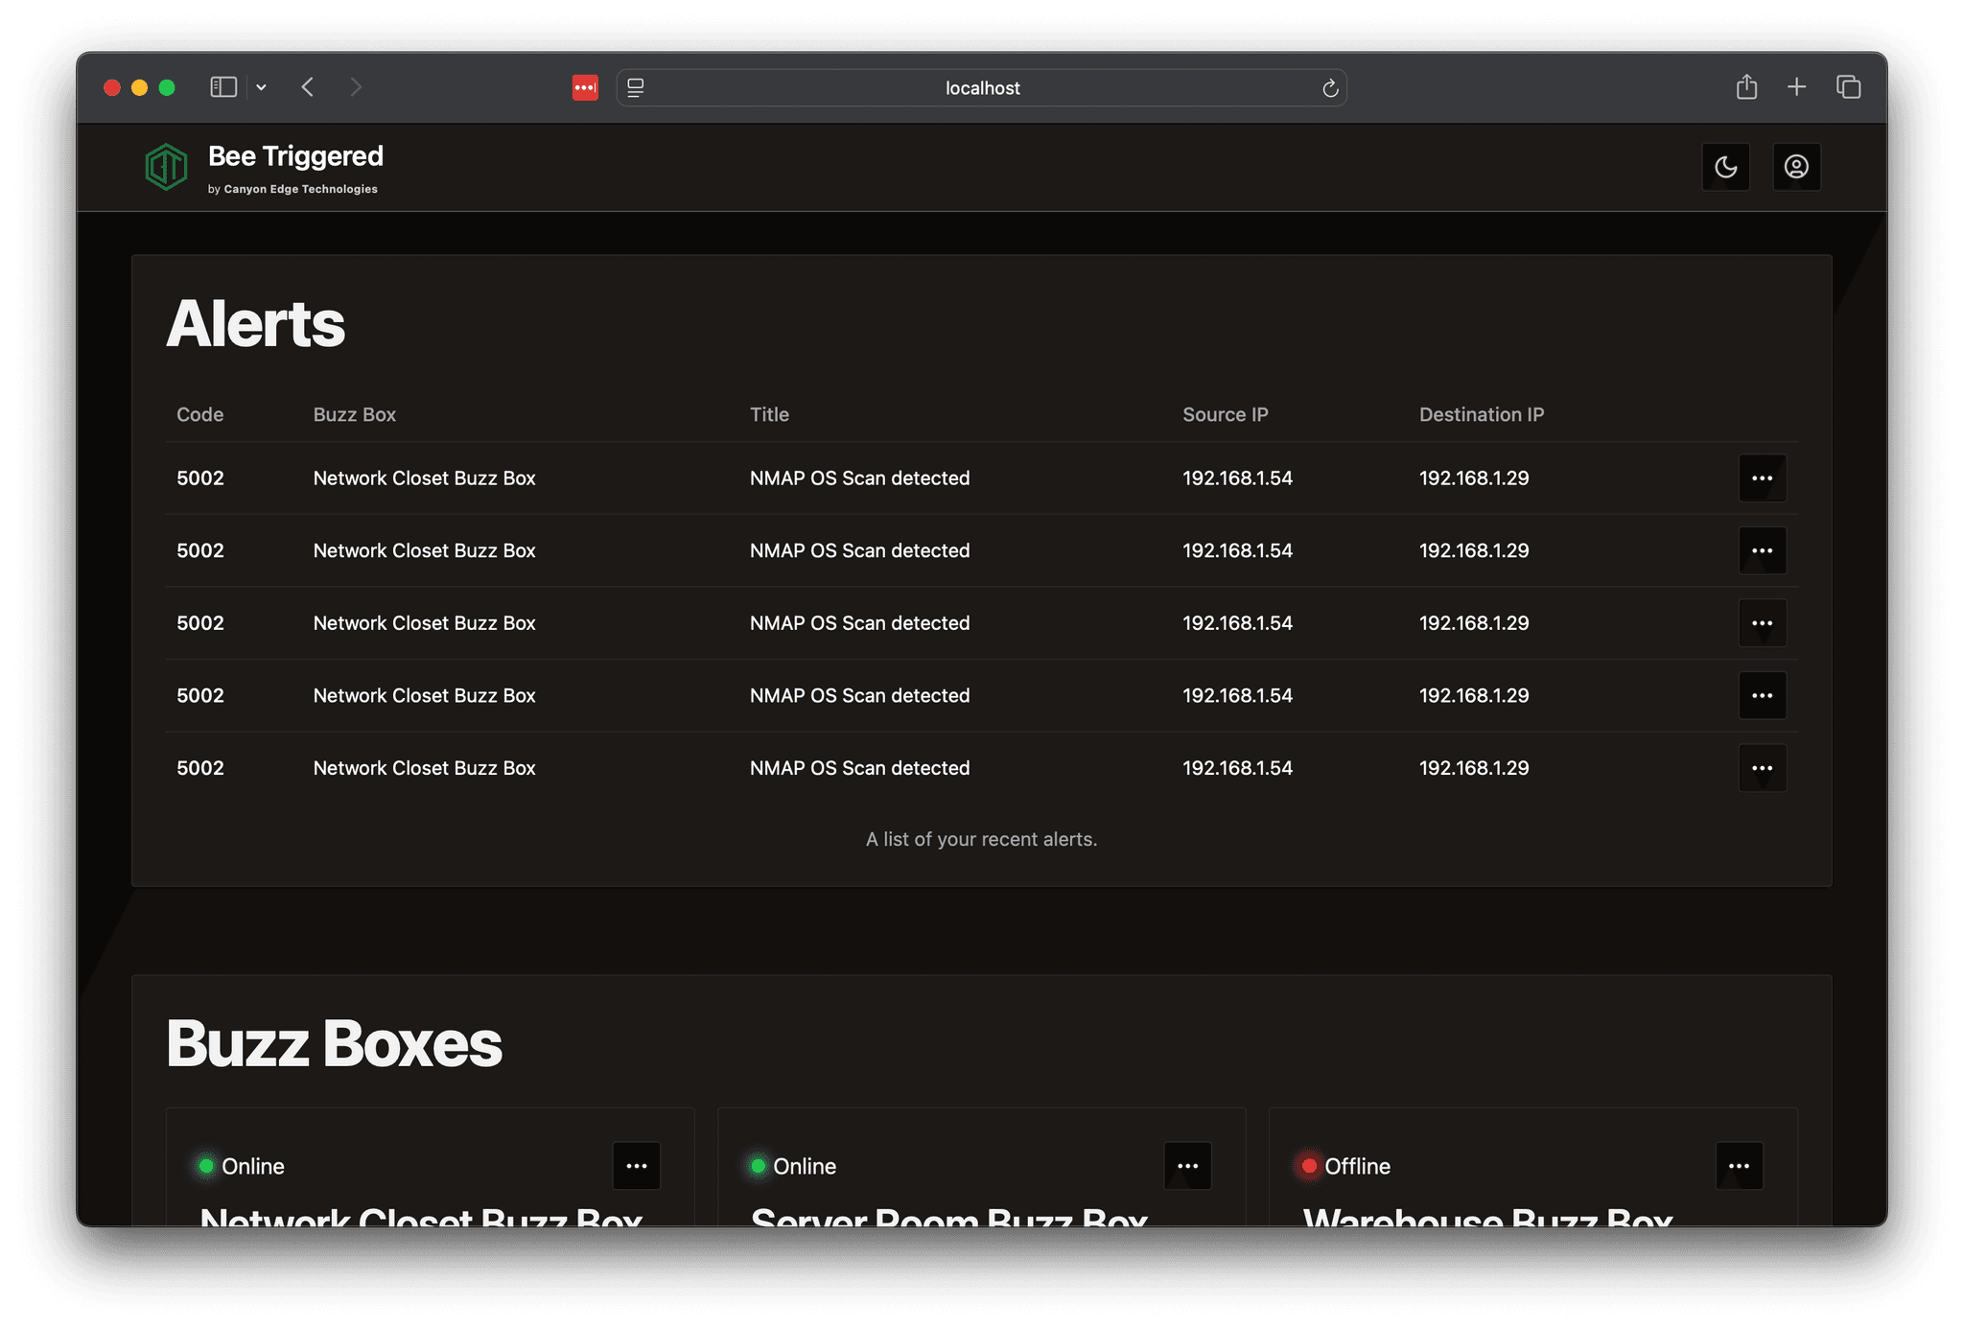The width and height of the screenshot is (1964, 1328).
Task: Click the Alerts section heading
Action: pyautogui.click(x=255, y=323)
